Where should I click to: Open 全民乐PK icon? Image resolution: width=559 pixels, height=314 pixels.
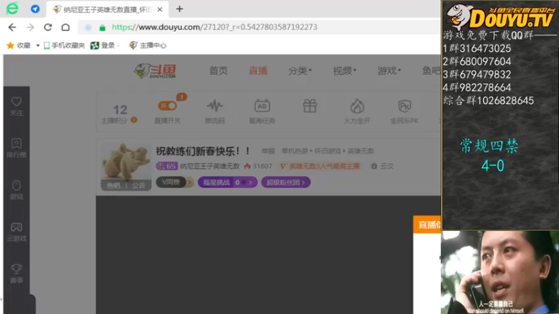tap(405, 112)
